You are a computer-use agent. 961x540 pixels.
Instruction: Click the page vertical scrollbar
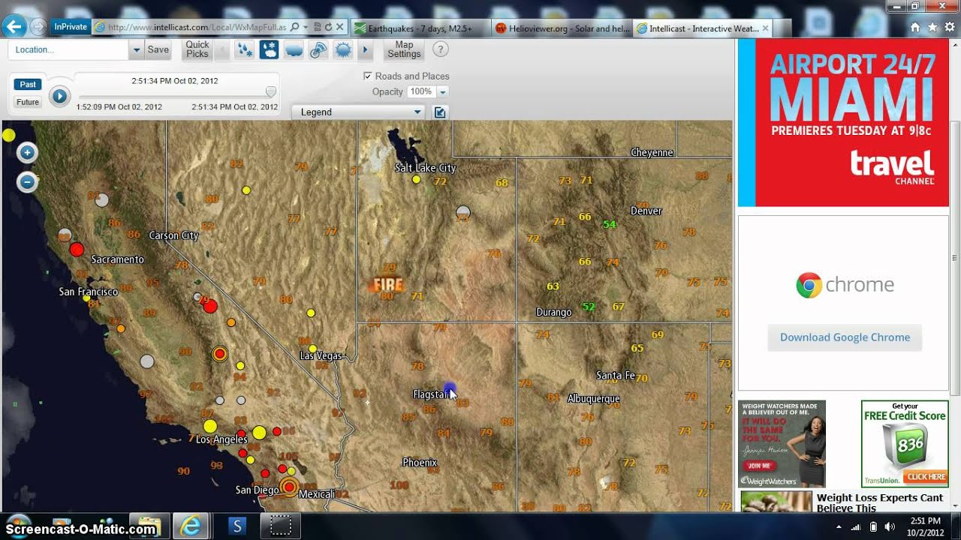pos(955,256)
